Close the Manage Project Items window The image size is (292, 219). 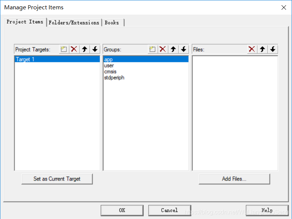pyautogui.click(x=284, y=7)
